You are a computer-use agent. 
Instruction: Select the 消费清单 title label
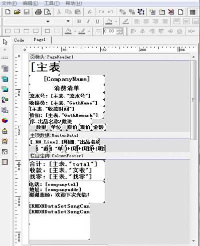67,88
